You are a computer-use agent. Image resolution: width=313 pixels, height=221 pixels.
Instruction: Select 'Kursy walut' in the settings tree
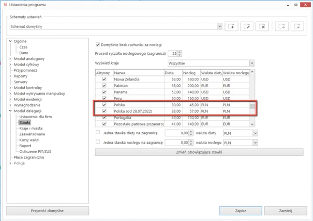[x=30, y=139]
